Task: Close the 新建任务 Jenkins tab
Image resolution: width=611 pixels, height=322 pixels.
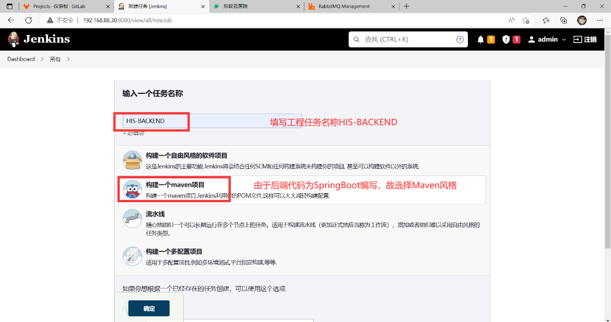Action: (x=202, y=7)
